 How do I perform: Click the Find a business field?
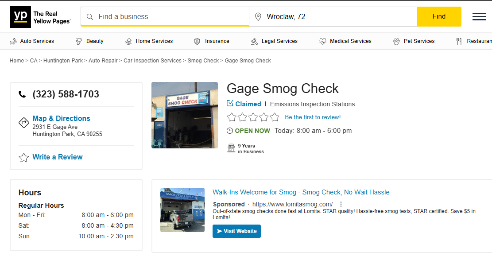coord(165,17)
